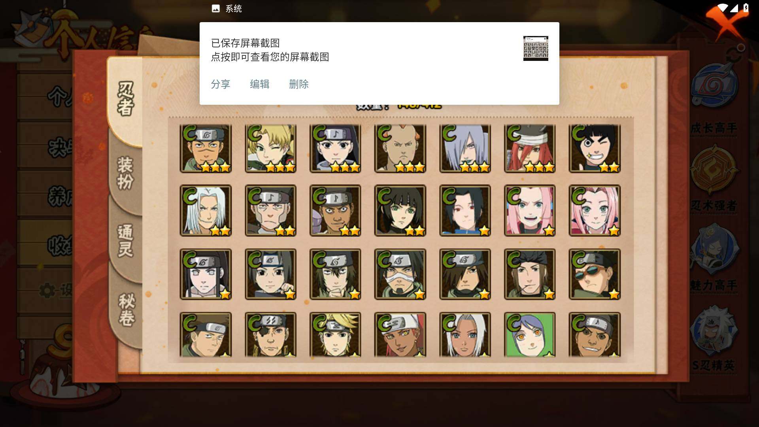Open the 通灵 tab
Viewport: 759px width, 427px height.
(125, 240)
